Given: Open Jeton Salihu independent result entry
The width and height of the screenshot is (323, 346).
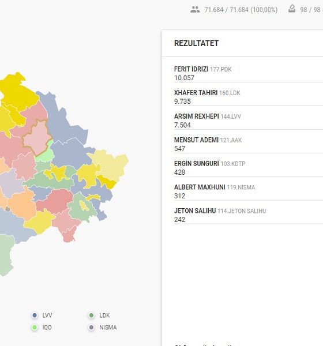Looking at the screenshot, I should (x=249, y=215).
